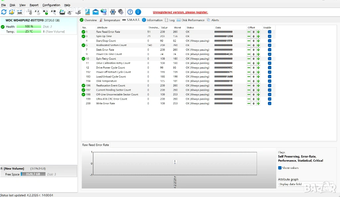Open Configuration via the gear icon
The image size is (340, 197).
coord(113,12)
